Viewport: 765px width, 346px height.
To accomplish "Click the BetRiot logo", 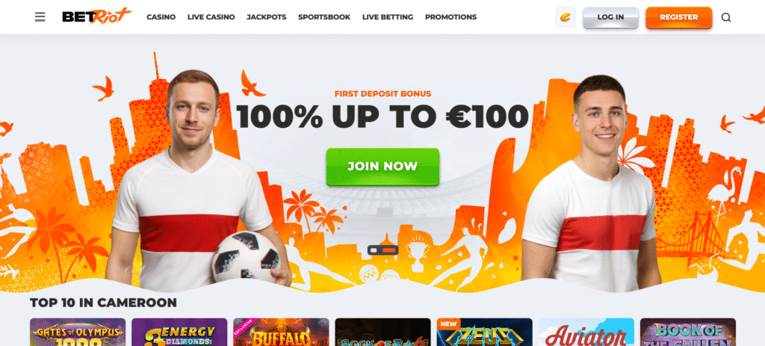I will (x=96, y=16).
